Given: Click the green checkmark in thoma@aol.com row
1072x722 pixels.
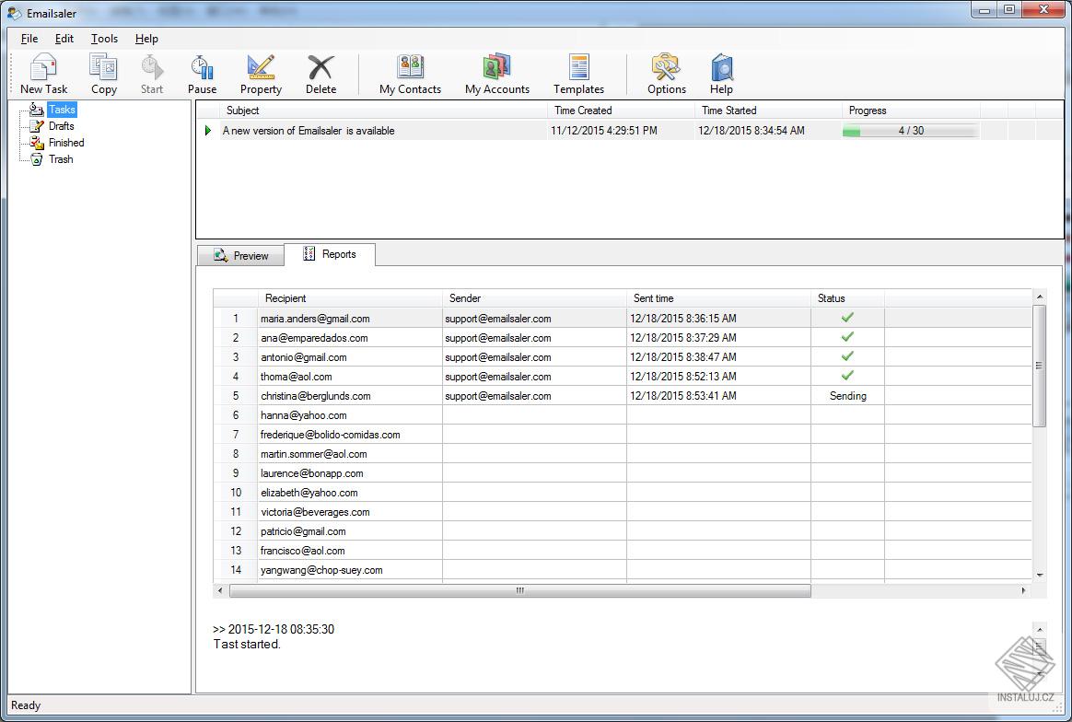Looking at the screenshot, I should 848,376.
